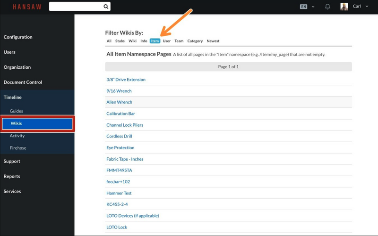Switch to the Newest filter tab
Image resolution: width=378 pixels, height=236 pixels.
pos(213,41)
